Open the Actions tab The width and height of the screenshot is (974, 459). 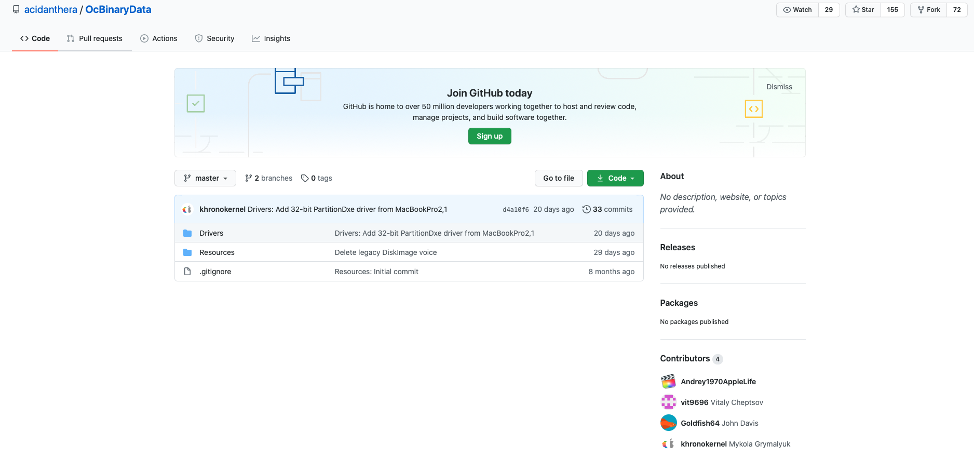[x=159, y=38]
